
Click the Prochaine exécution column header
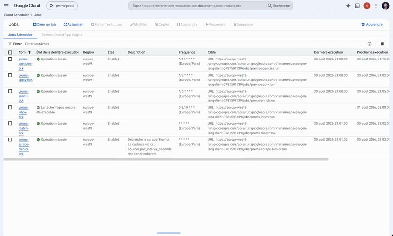pos(373,52)
